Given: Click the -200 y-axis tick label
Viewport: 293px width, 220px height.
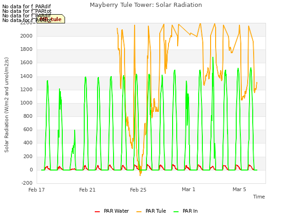Looking at the screenshot, I should pos(27,183).
